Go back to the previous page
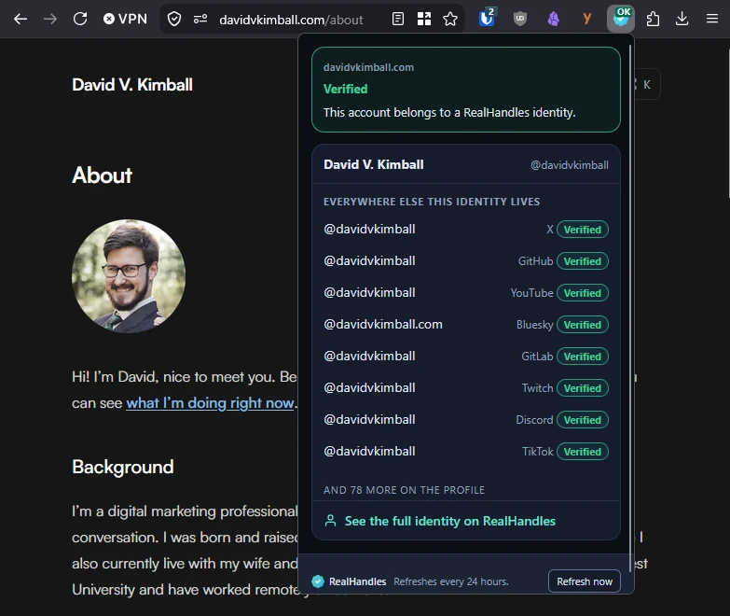Viewport: 730px width, 616px height. pos(21,19)
